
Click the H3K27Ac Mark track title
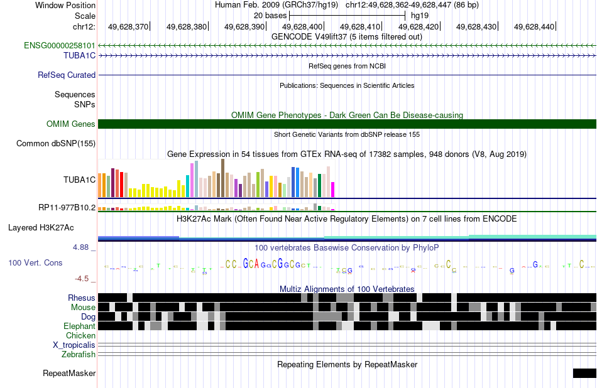tap(347, 218)
